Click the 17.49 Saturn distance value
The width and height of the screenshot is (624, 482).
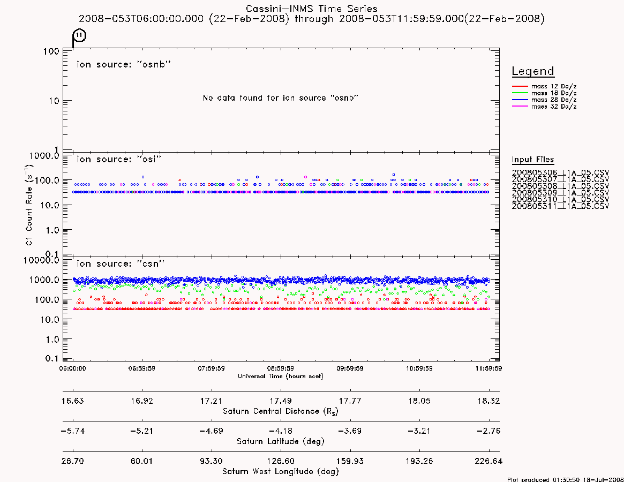coord(281,401)
